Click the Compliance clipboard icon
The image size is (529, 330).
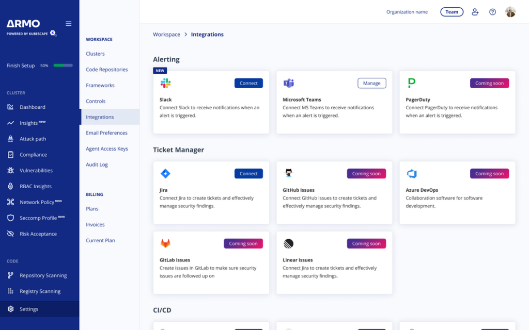pos(10,155)
